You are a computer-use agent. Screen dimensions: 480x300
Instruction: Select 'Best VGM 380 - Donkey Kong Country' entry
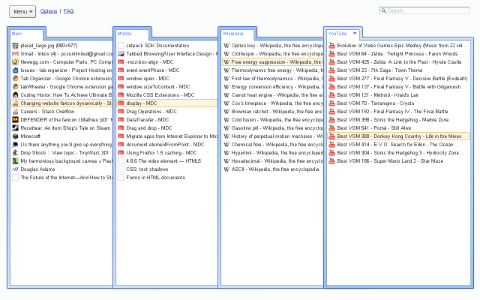click(x=398, y=136)
